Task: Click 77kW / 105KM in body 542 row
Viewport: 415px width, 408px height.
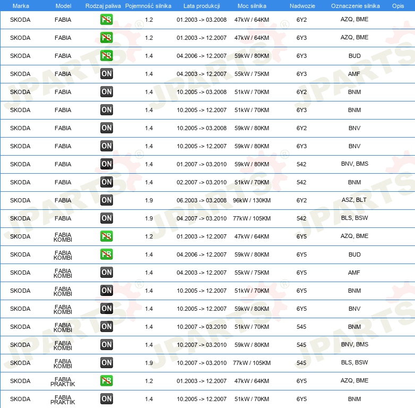Action: point(252,218)
